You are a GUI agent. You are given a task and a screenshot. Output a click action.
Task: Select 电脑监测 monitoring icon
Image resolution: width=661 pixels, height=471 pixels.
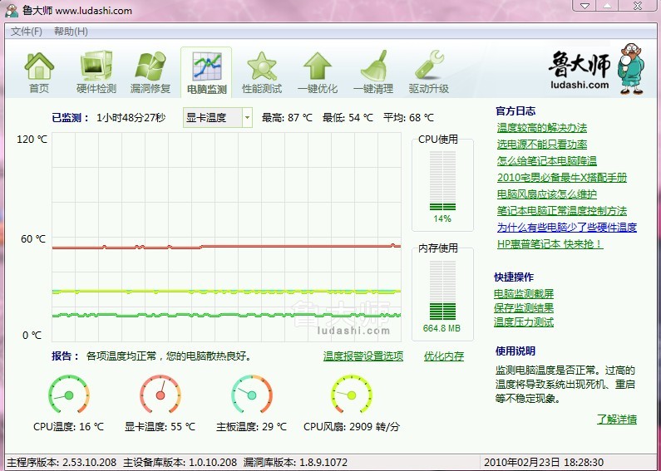pos(206,72)
